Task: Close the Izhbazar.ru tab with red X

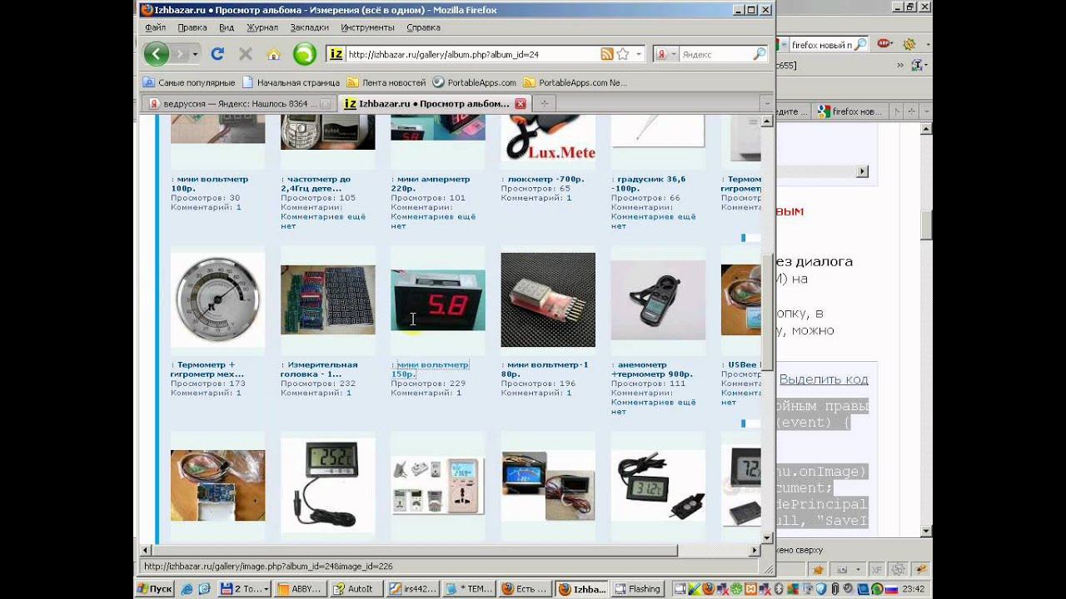Action: click(x=521, y=104)
